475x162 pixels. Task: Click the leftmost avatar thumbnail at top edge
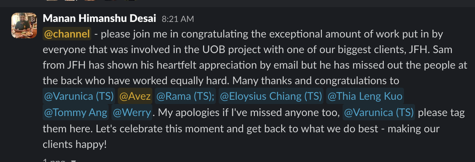tap(51, 1)
